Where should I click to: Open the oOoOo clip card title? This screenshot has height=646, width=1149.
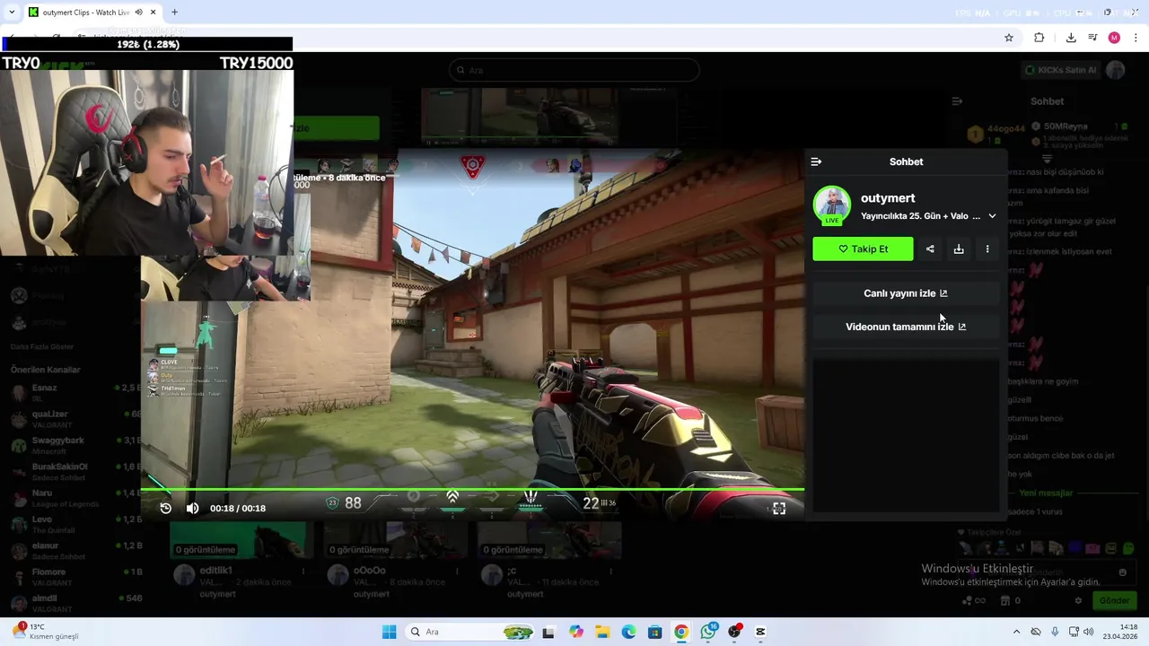coord(369,571)
